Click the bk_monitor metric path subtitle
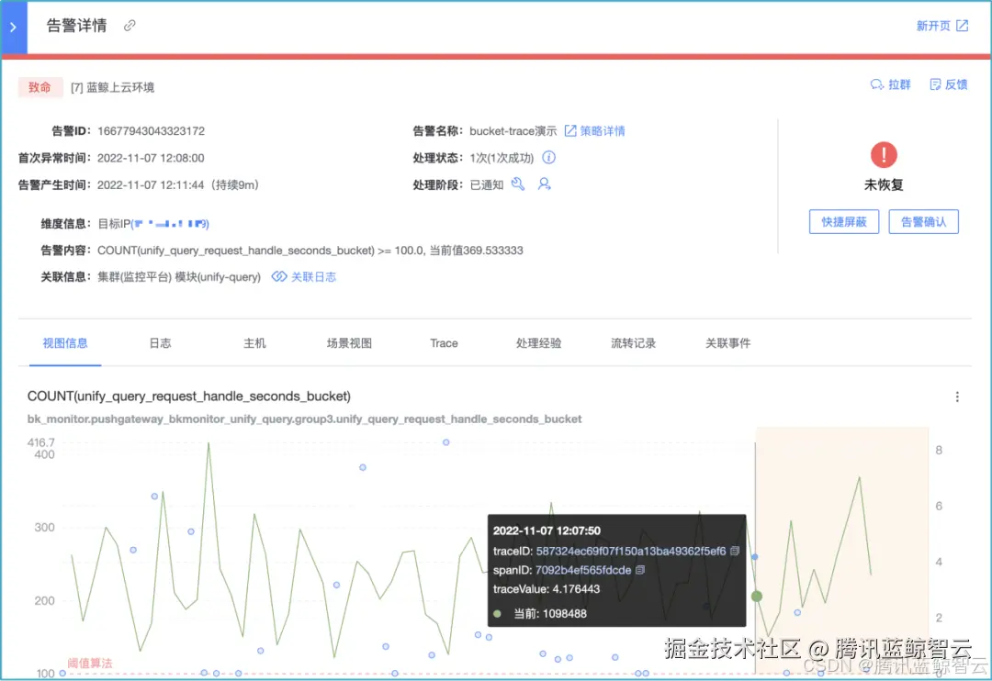 click(304, 419)
